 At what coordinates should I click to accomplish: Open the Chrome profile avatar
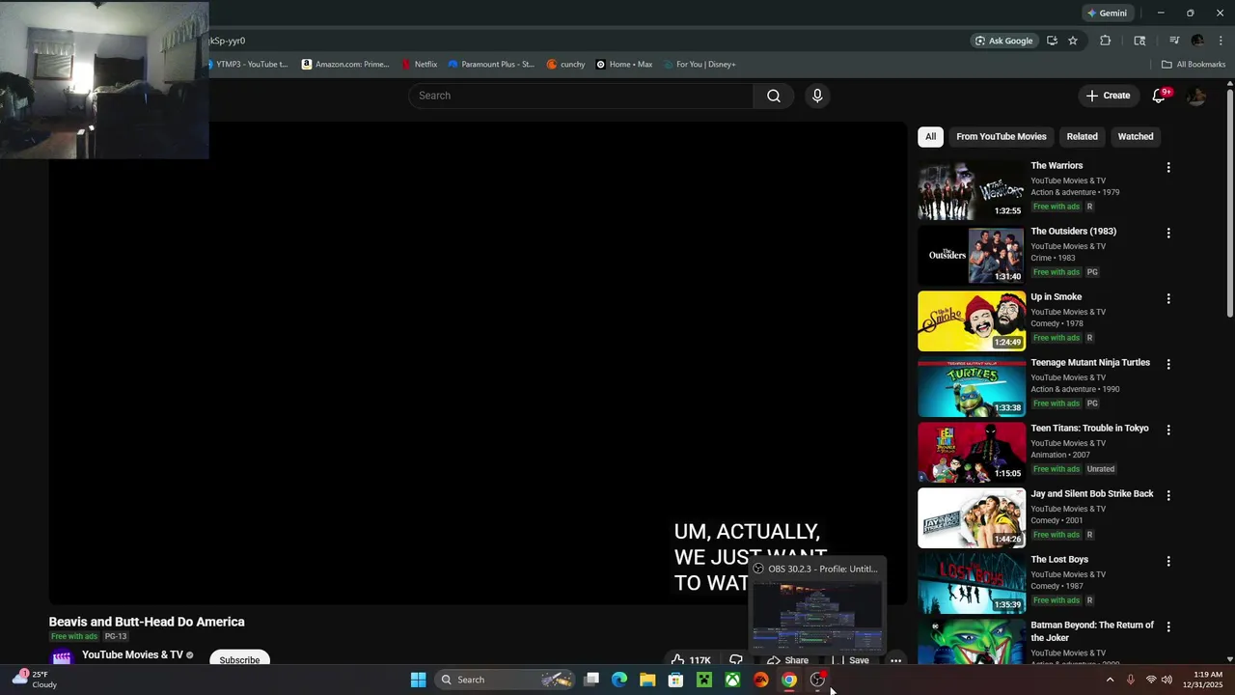(1197, 41)
